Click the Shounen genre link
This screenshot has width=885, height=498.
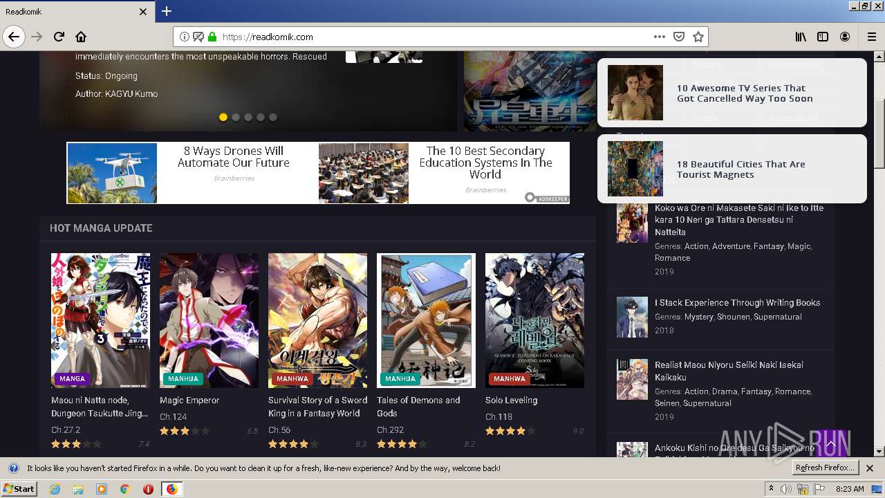pyautogui.click(x=733, y=317)
